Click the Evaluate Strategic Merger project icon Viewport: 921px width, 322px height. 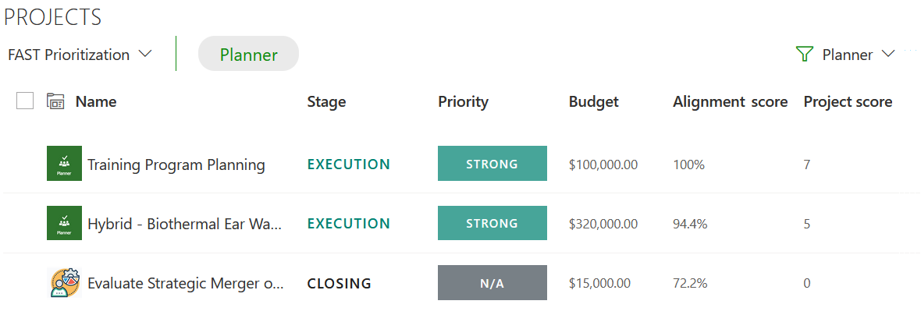[x=64, y=283]
